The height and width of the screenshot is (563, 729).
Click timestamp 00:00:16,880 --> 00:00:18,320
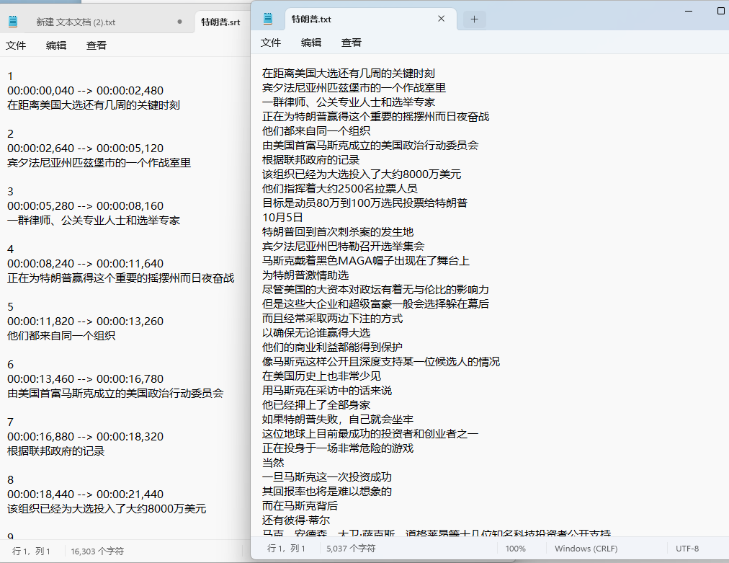pyautogui.click(x=86, y=437)
